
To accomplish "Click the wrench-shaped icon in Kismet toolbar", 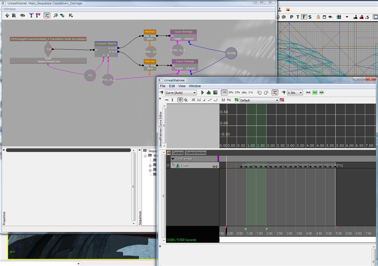I will 63,15.
